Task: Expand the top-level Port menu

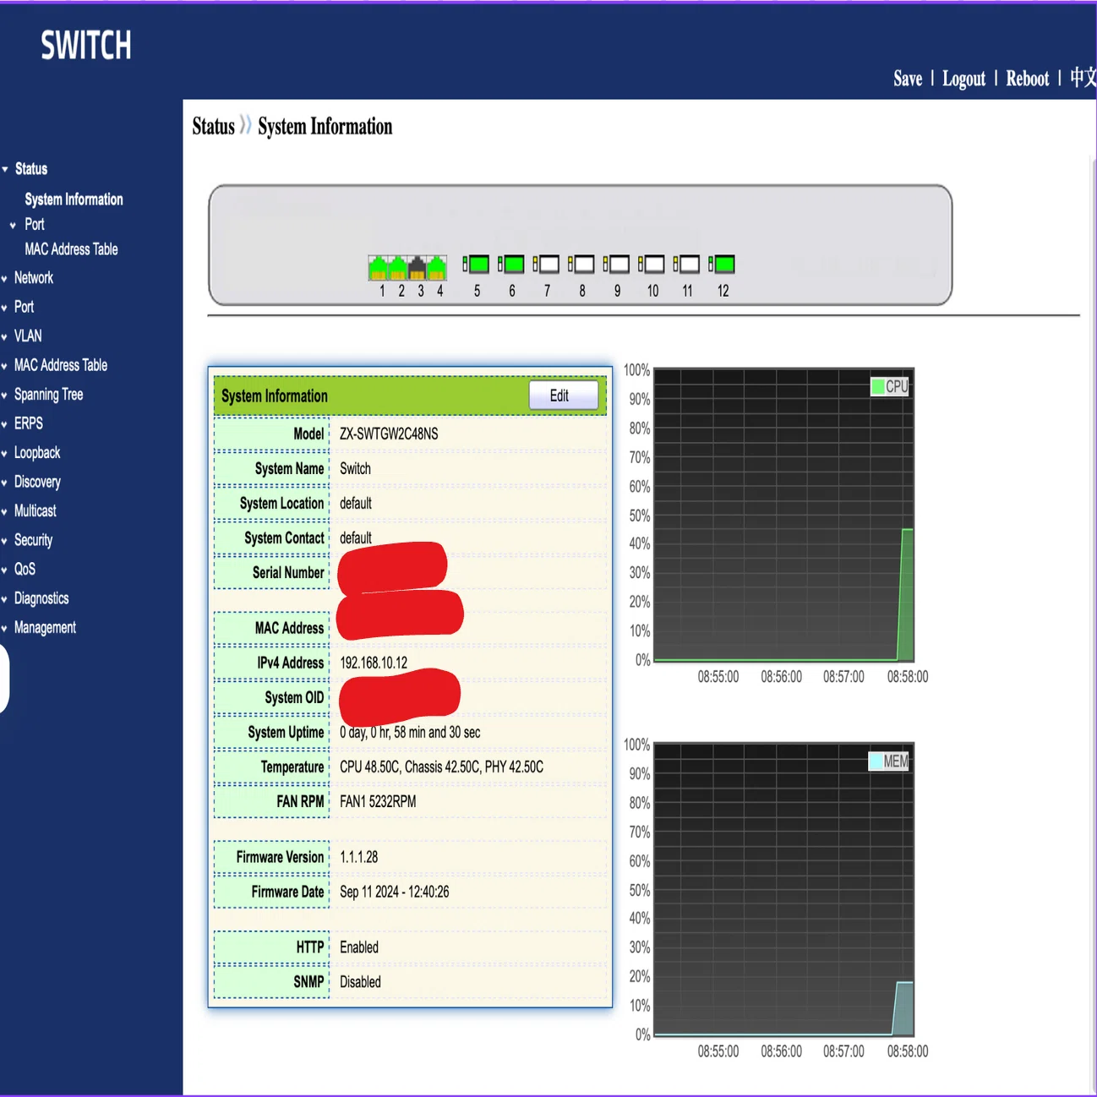Action: pyautogui.click(x=24, y=307)
